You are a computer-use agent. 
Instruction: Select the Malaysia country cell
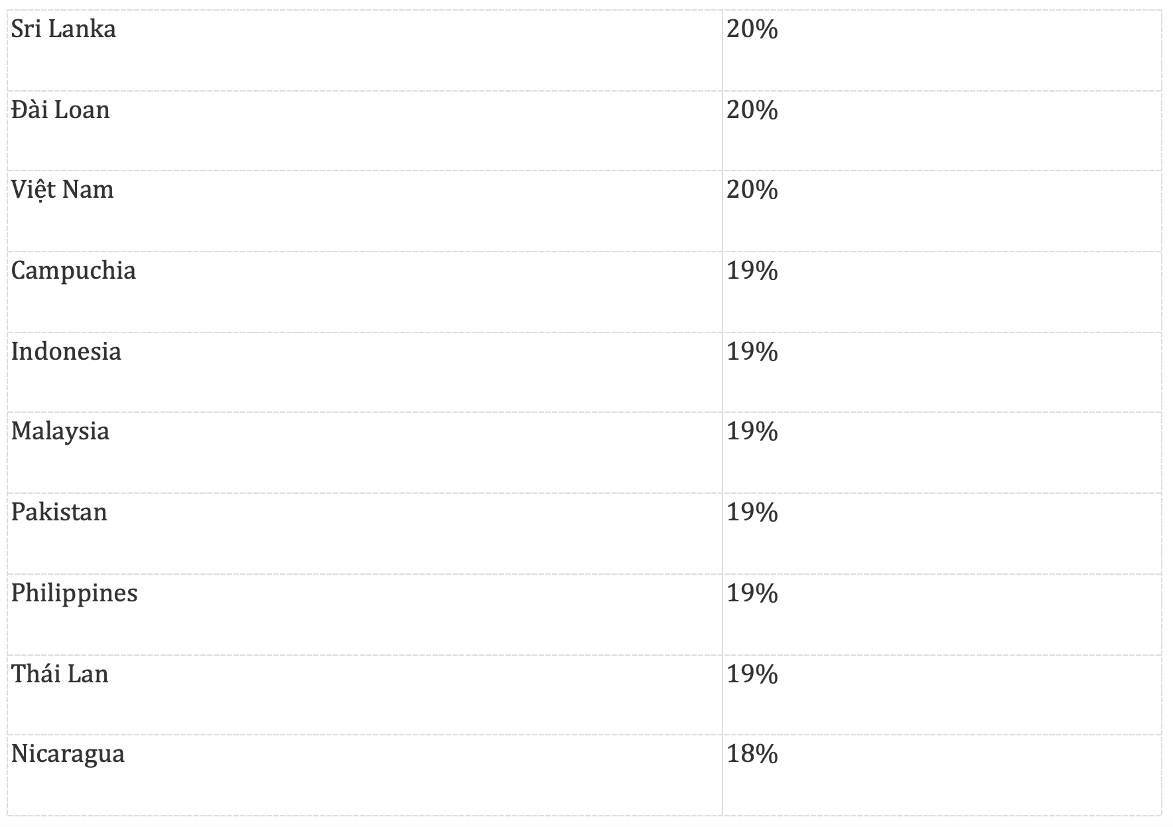click(60, 432)
